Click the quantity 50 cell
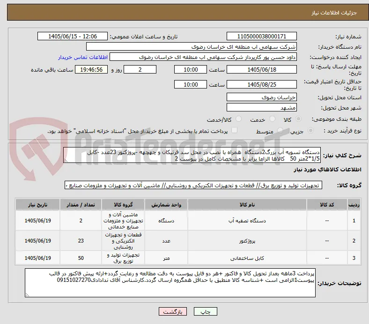Viewport: 369px width, 324px height. point(81,258)
